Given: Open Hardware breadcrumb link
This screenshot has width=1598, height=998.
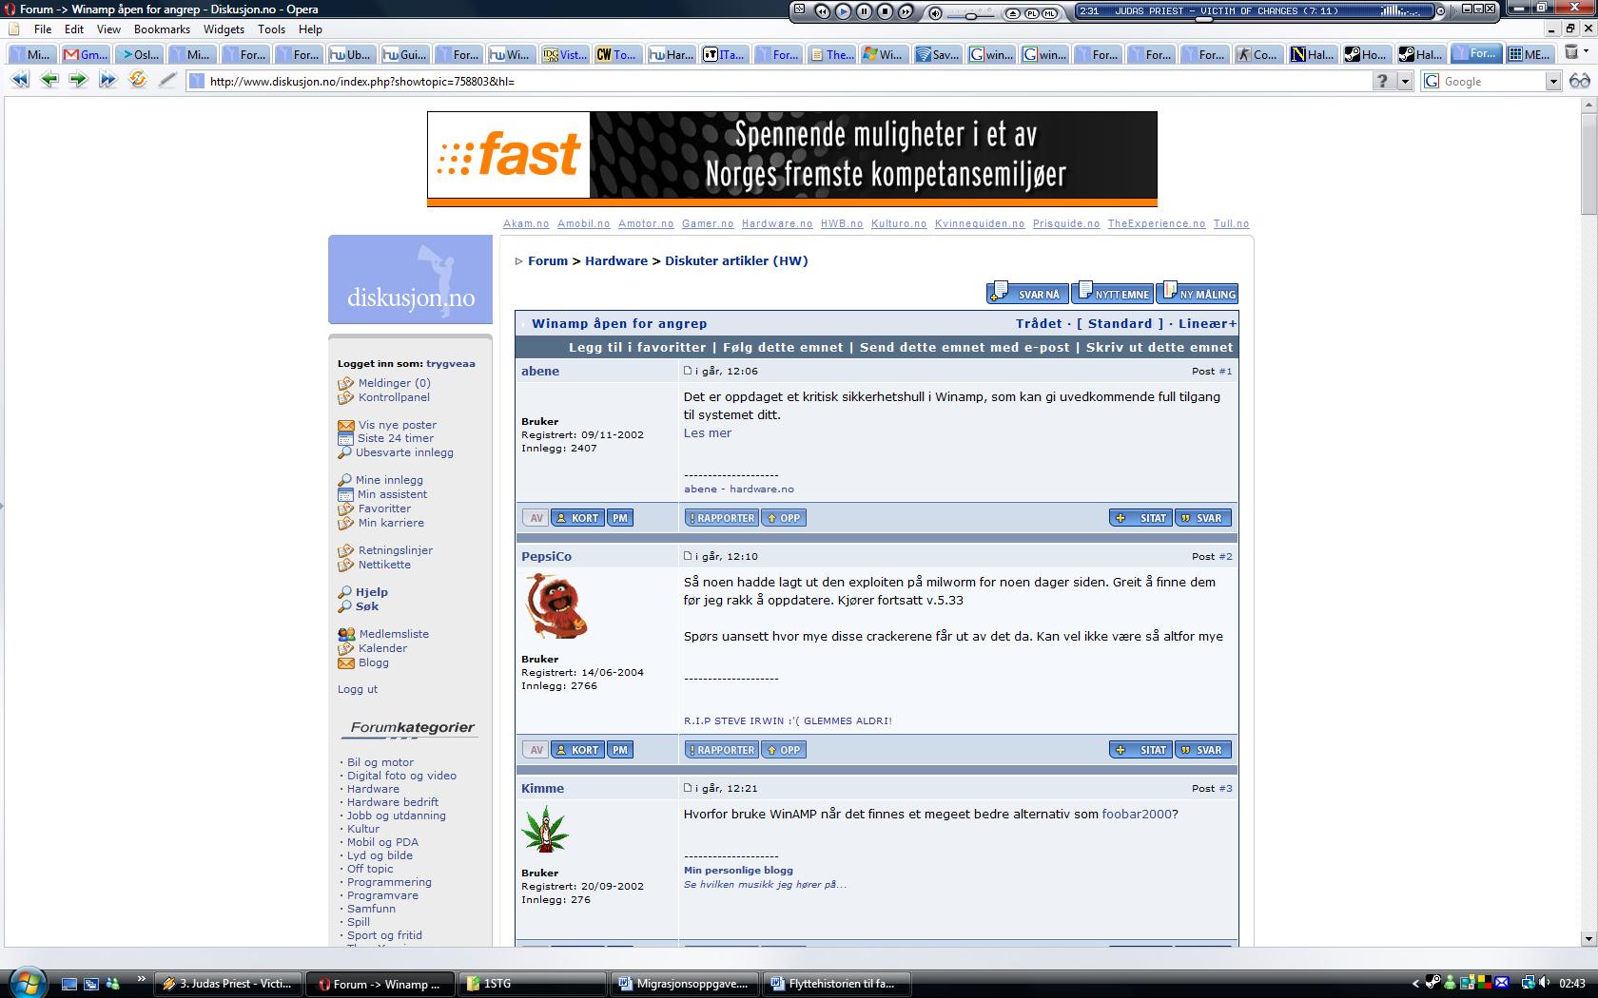Looking at the screenshot, I should [x=616, y=260].
